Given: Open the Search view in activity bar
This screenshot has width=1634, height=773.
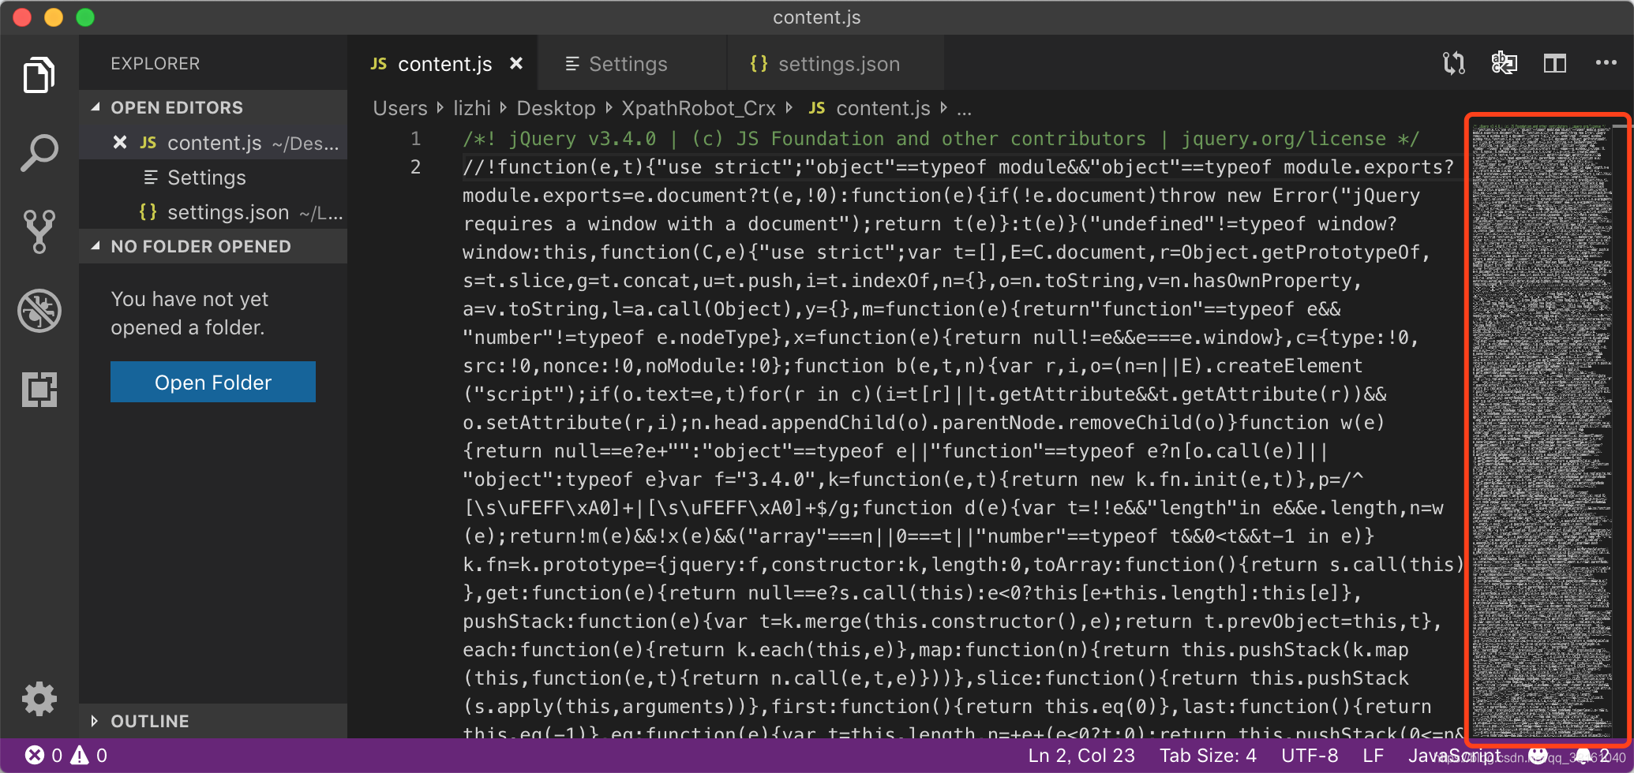Looking at the screenshot, I should tap(39, 152).
